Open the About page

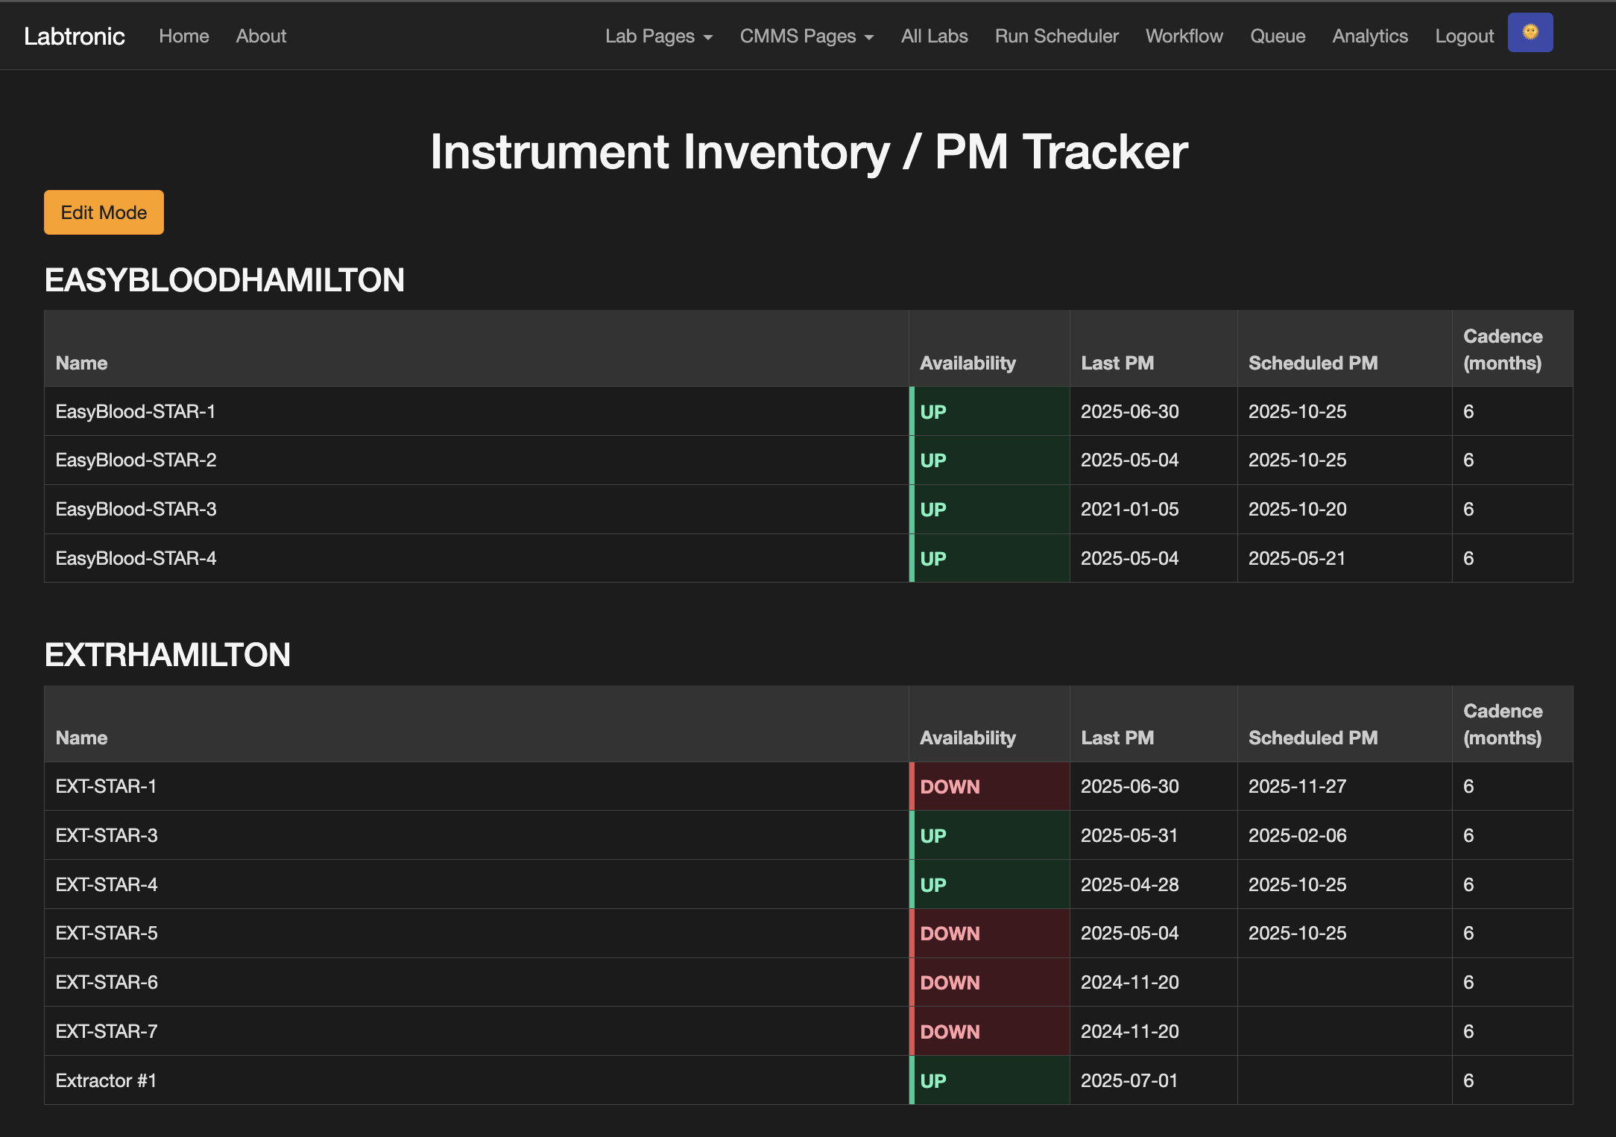(x=260, y=36)
